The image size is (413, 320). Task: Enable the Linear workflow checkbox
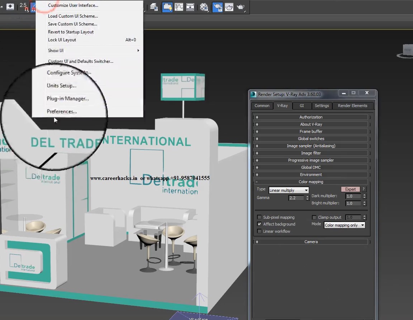pos(259,231)
